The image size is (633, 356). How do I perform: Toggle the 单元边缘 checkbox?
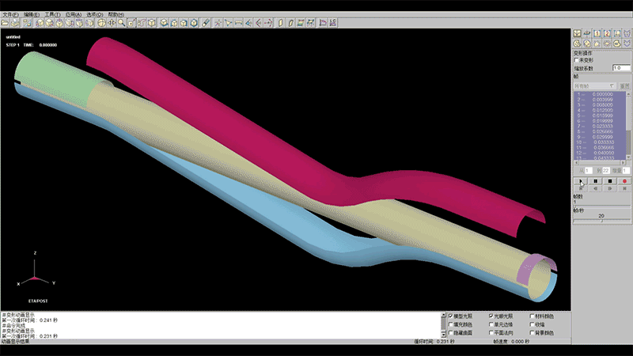click(x=493, y=324)
